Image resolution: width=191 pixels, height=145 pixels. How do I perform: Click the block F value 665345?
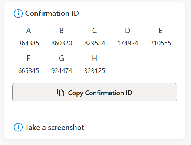[29, 71]
